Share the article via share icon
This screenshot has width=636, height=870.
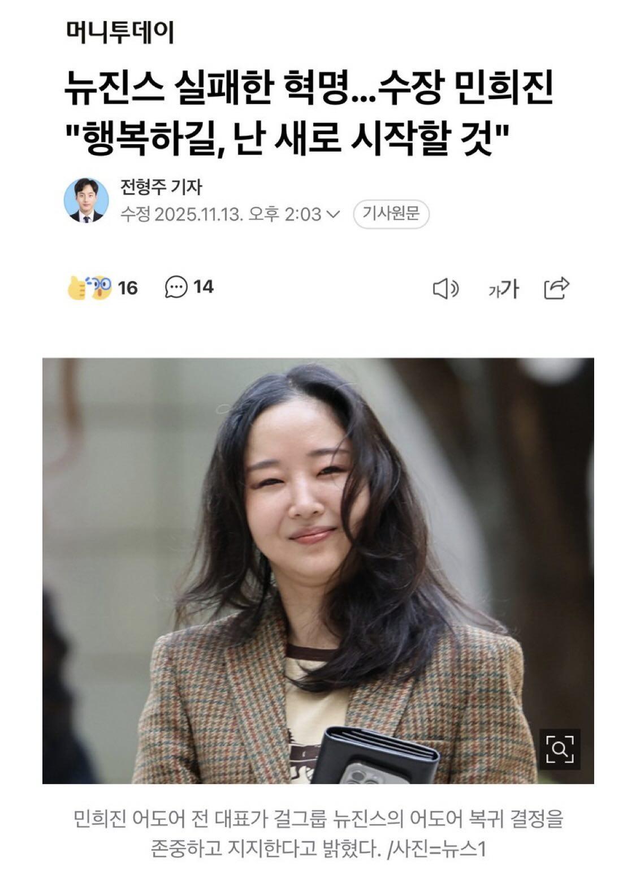556,288
